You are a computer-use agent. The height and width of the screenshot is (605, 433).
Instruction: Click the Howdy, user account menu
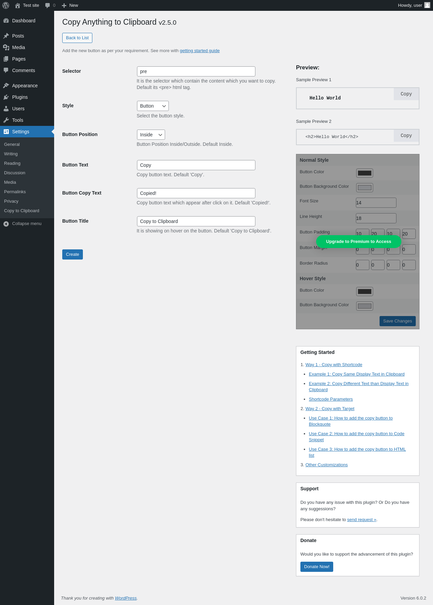tap(414, 5)
